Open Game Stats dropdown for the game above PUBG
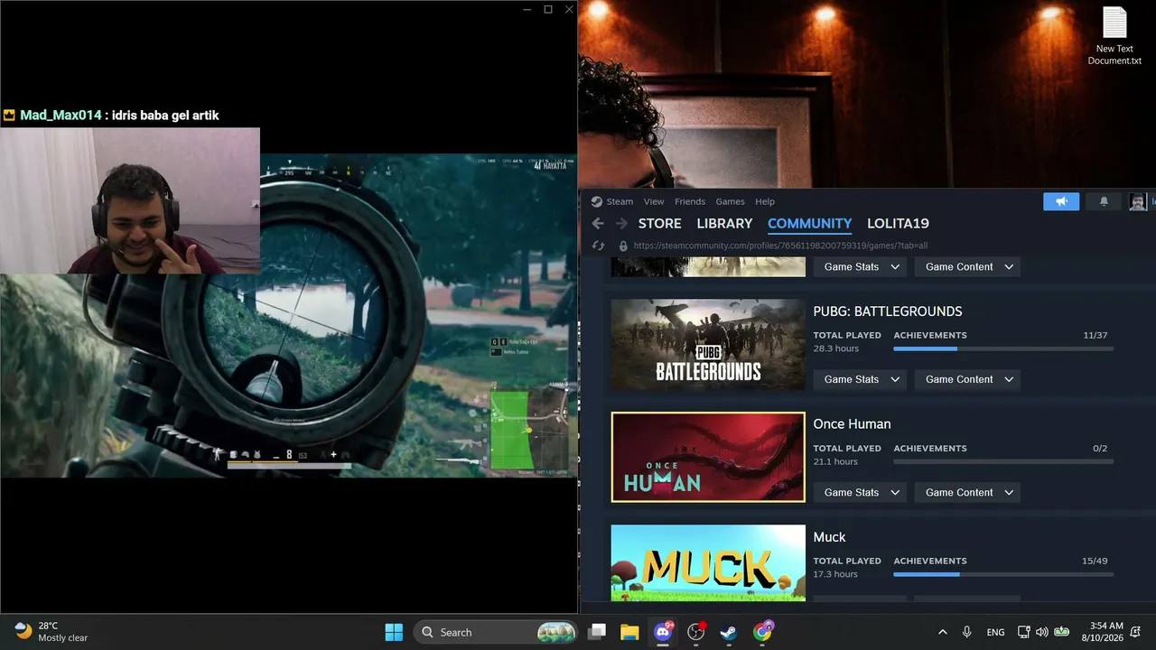1156x650 pixels. [860, 266]
